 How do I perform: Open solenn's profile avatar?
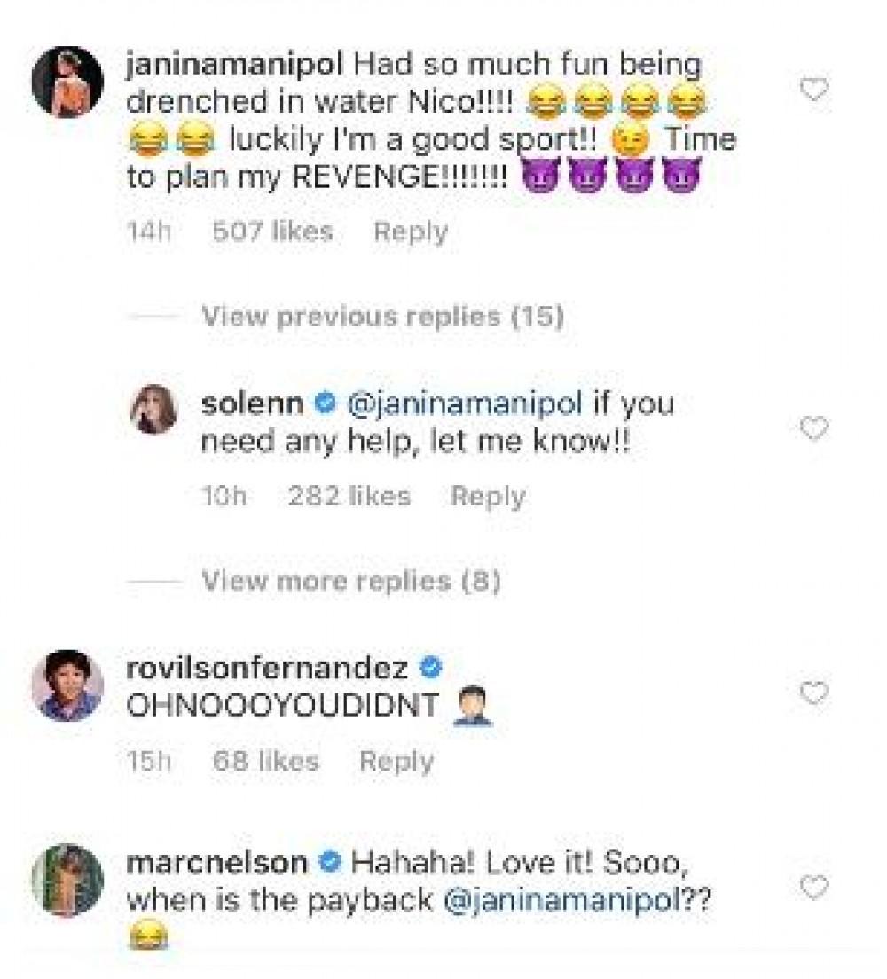[156, 414]
